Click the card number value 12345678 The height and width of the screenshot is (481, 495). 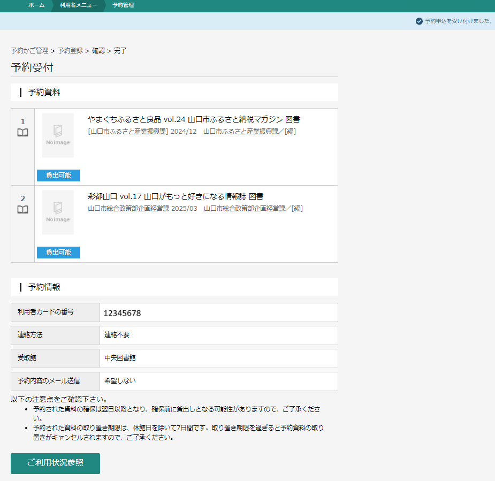pos(123,313)
